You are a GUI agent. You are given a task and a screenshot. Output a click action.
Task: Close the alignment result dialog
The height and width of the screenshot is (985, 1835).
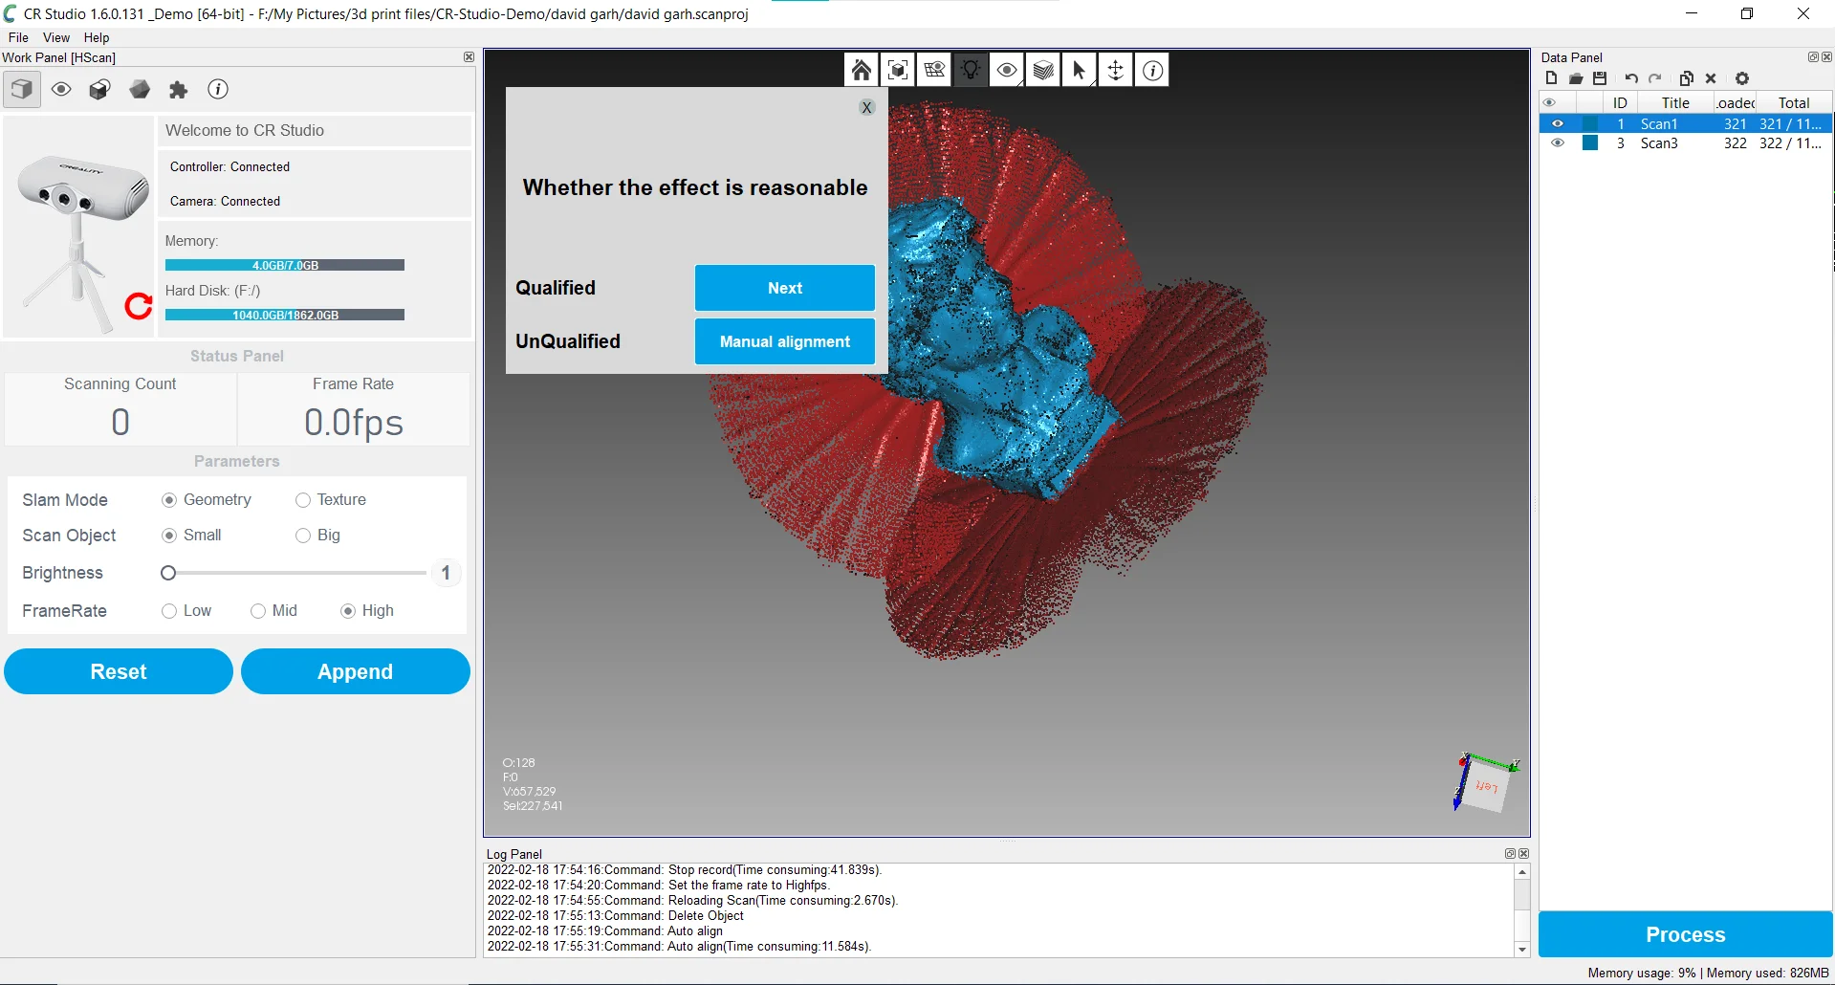[x=866, y=107]
